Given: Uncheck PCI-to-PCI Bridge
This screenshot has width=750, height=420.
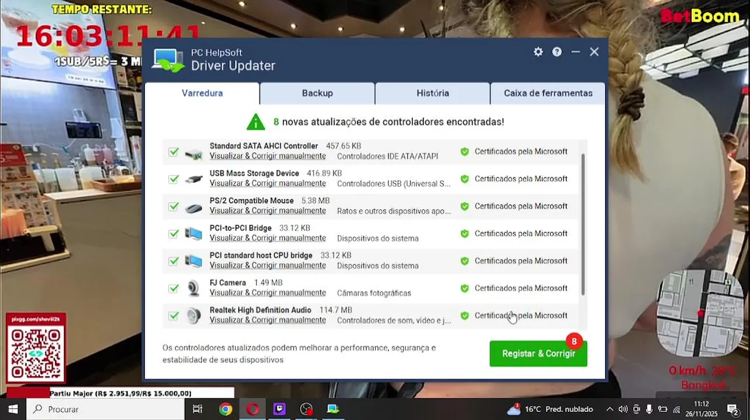Looking at the screenshot, I should coord(173,234).
